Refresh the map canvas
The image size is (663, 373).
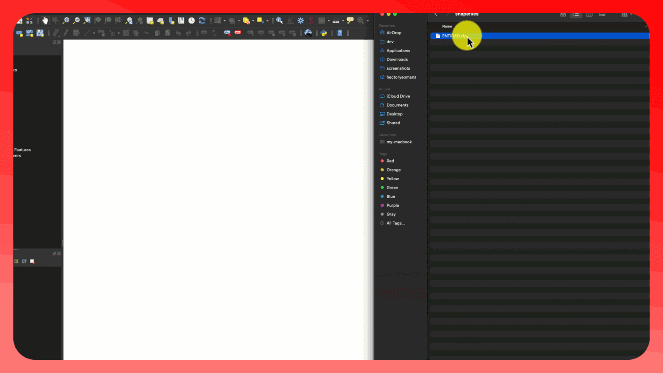[x=202, y=20]
